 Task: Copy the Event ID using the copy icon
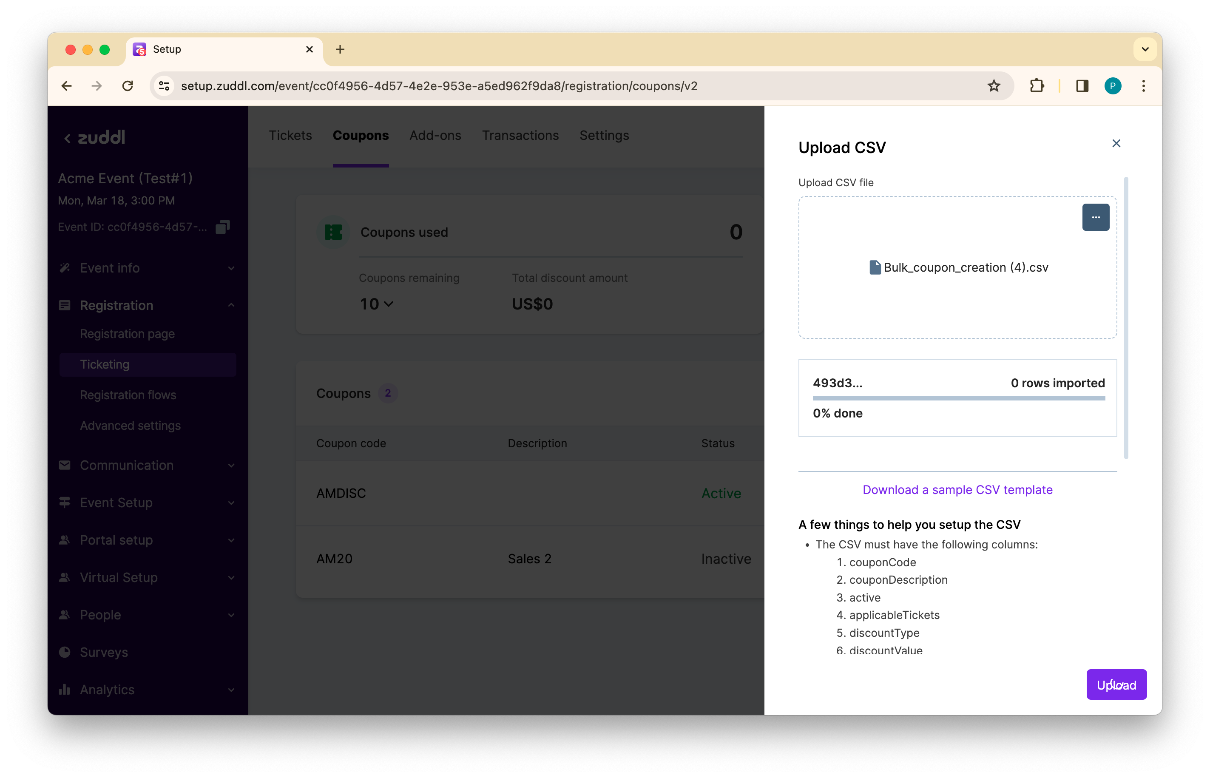point(222,227)
